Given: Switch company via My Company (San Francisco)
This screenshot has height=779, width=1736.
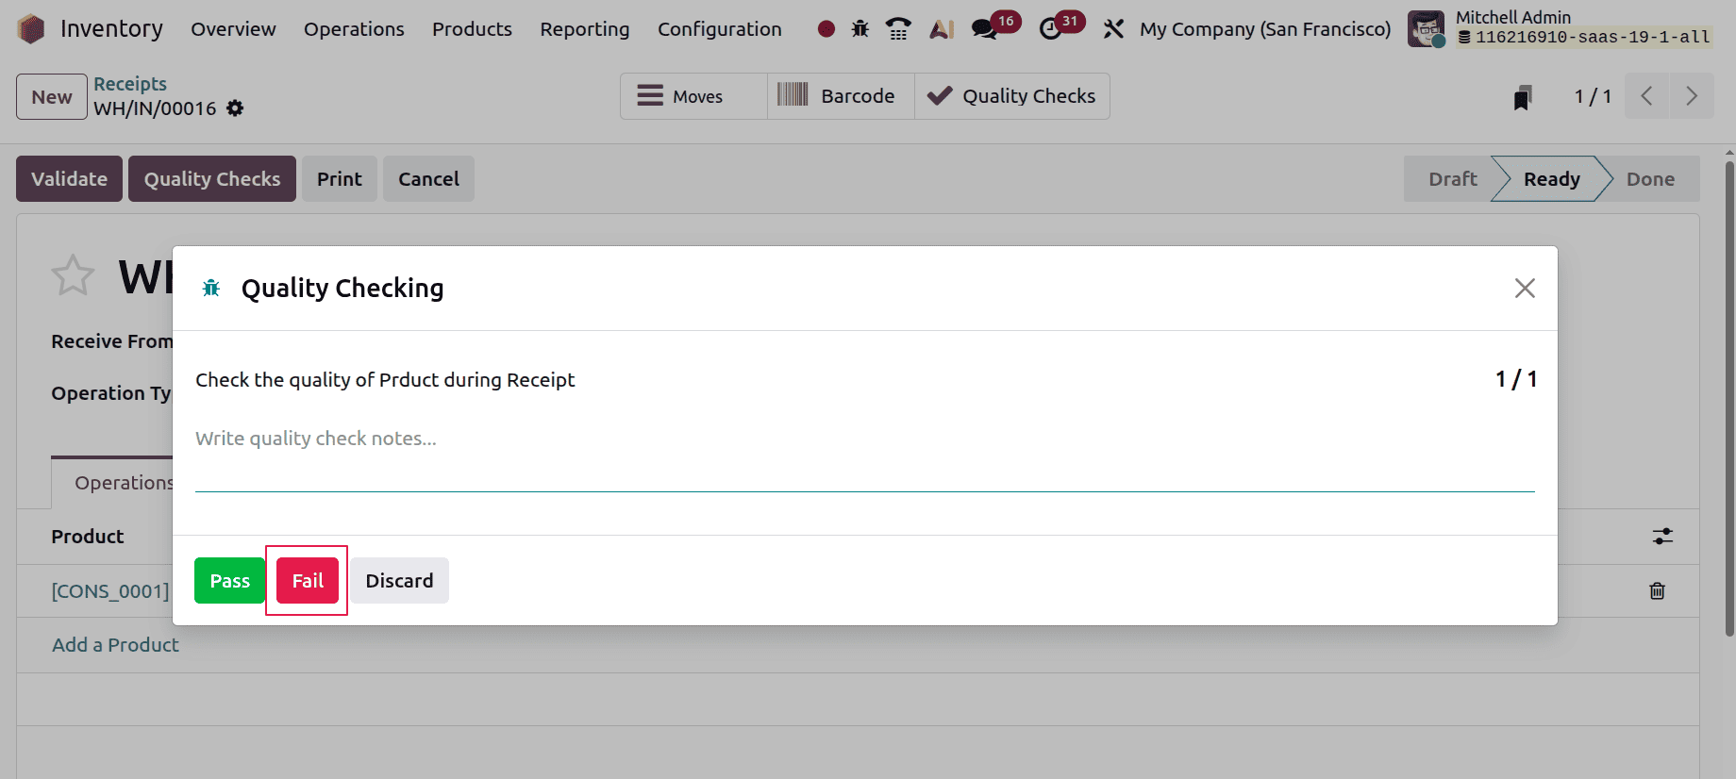Looking at the screenshot, I should (x=1265, y=29).
